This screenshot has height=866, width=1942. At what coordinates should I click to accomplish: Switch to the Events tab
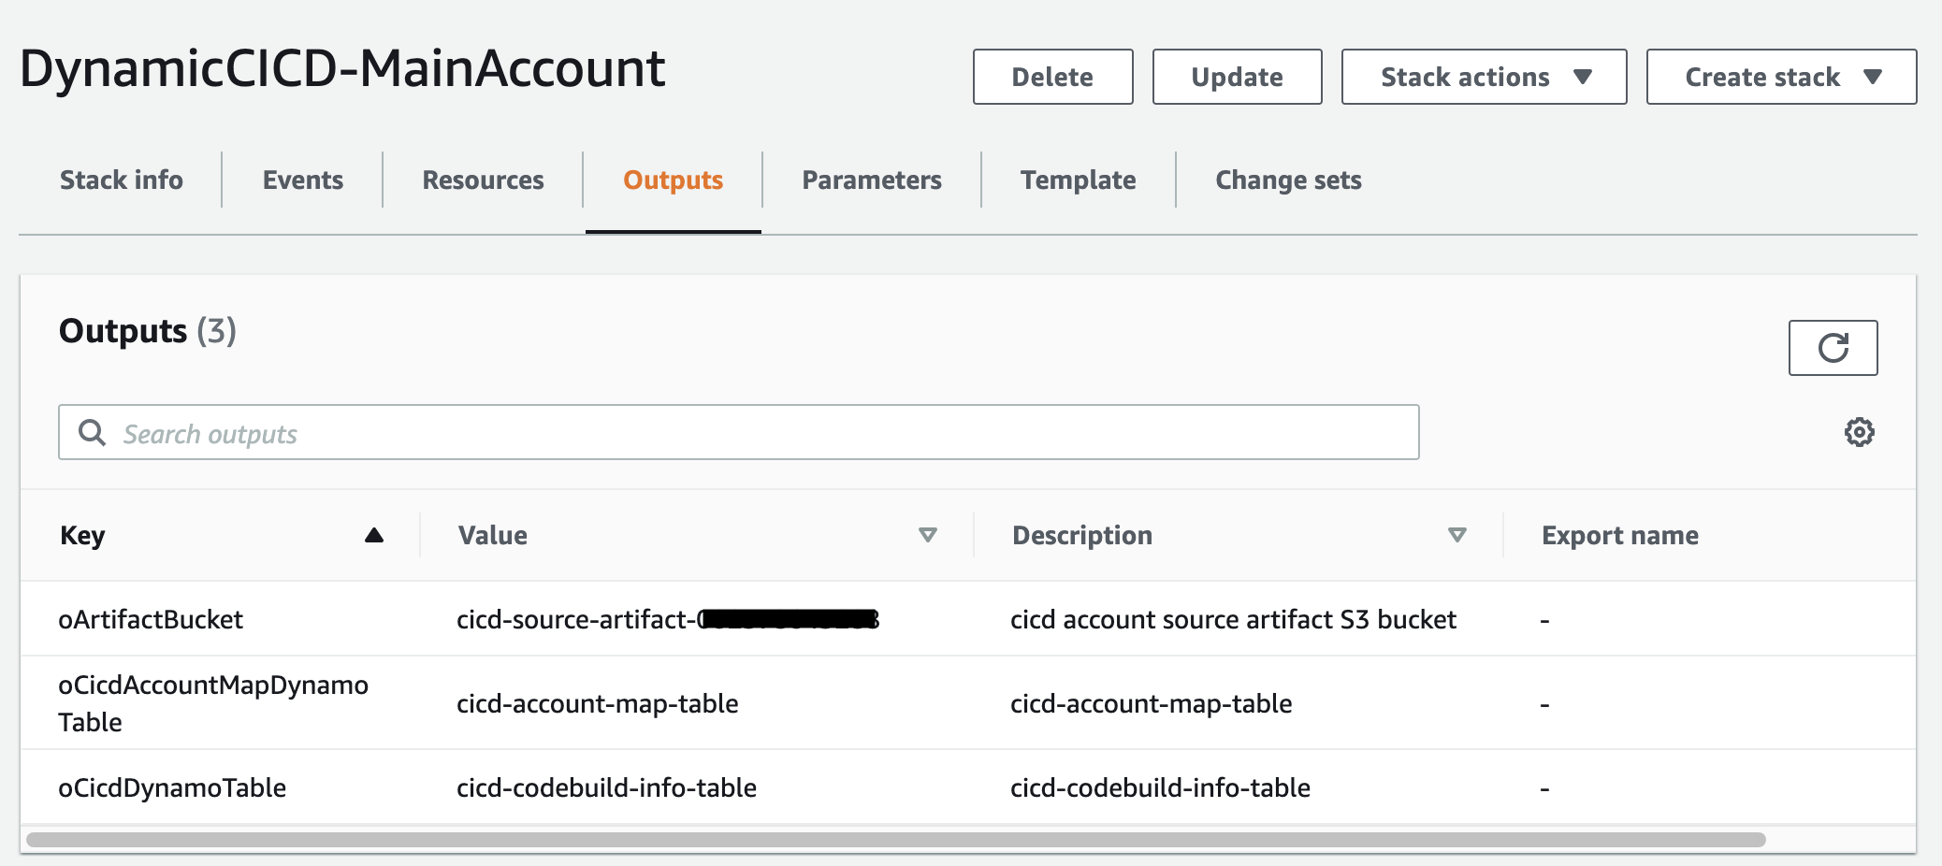click(301, 180)
